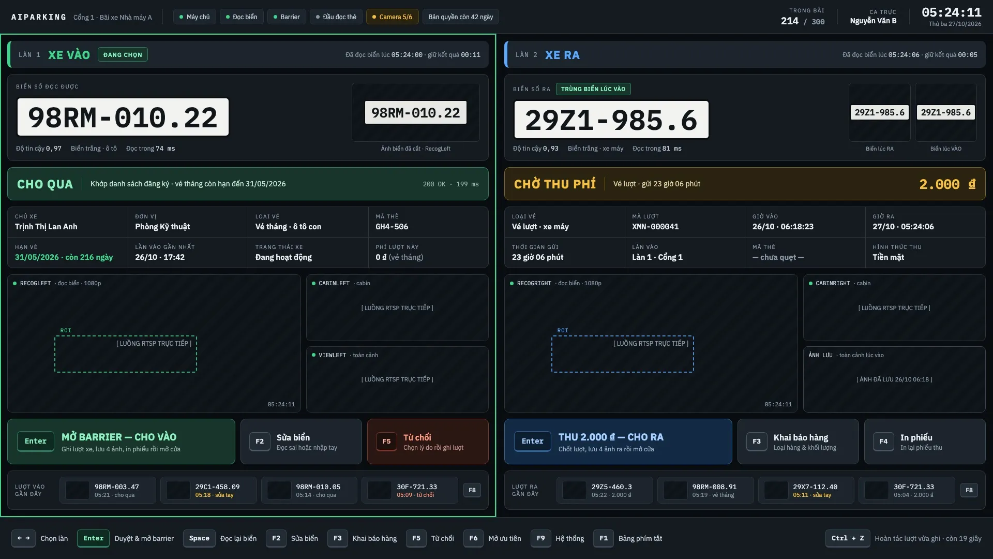993x559 pixels.
Task: Click the Bản quyền còn 42 ngày chip
Action: pyautogui.click(x=461, y=17)
